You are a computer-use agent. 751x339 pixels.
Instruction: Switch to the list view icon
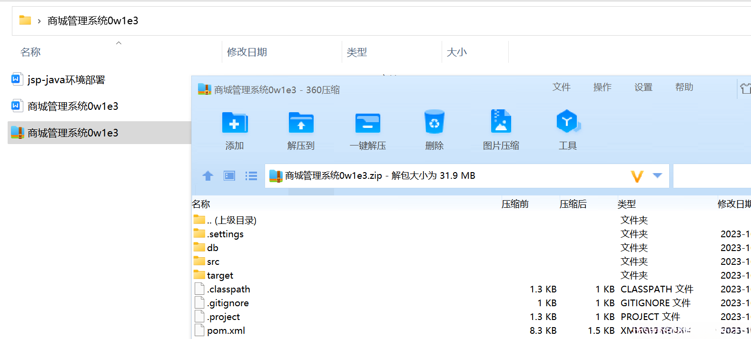coord(251,176)
